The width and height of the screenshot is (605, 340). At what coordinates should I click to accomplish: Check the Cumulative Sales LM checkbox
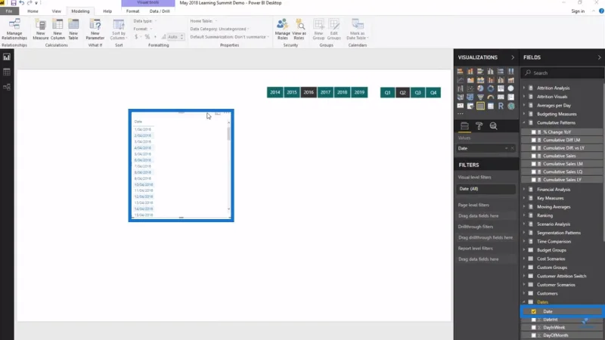(x=534, y=164)
